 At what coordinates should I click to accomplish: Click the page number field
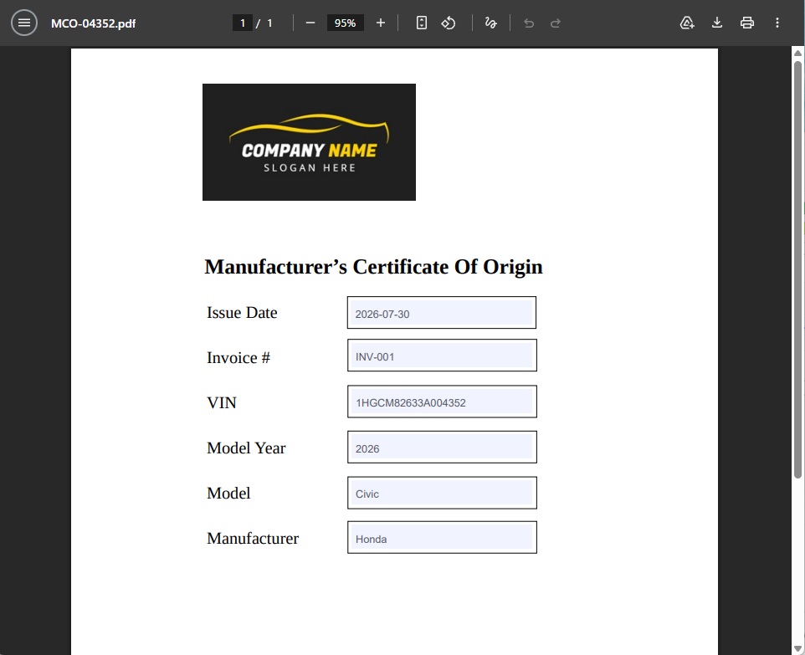243,23
